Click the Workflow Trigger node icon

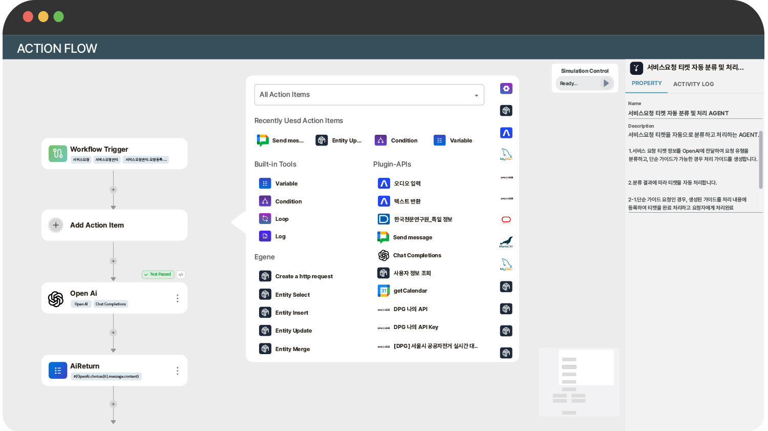click(x=58, y=154)
